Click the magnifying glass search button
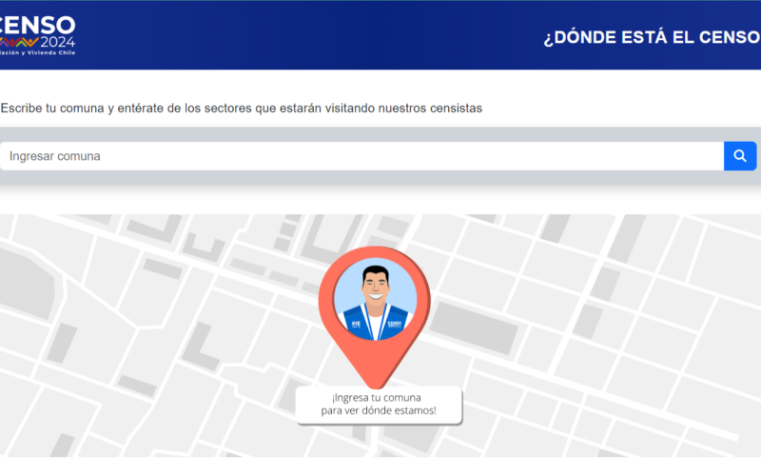Viewport: 761px width, 476px height. (740, 156)
